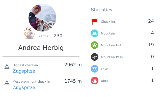Click the Karma score 230
The width and height of the screenshot is (164, 97).
click(58, 36)
